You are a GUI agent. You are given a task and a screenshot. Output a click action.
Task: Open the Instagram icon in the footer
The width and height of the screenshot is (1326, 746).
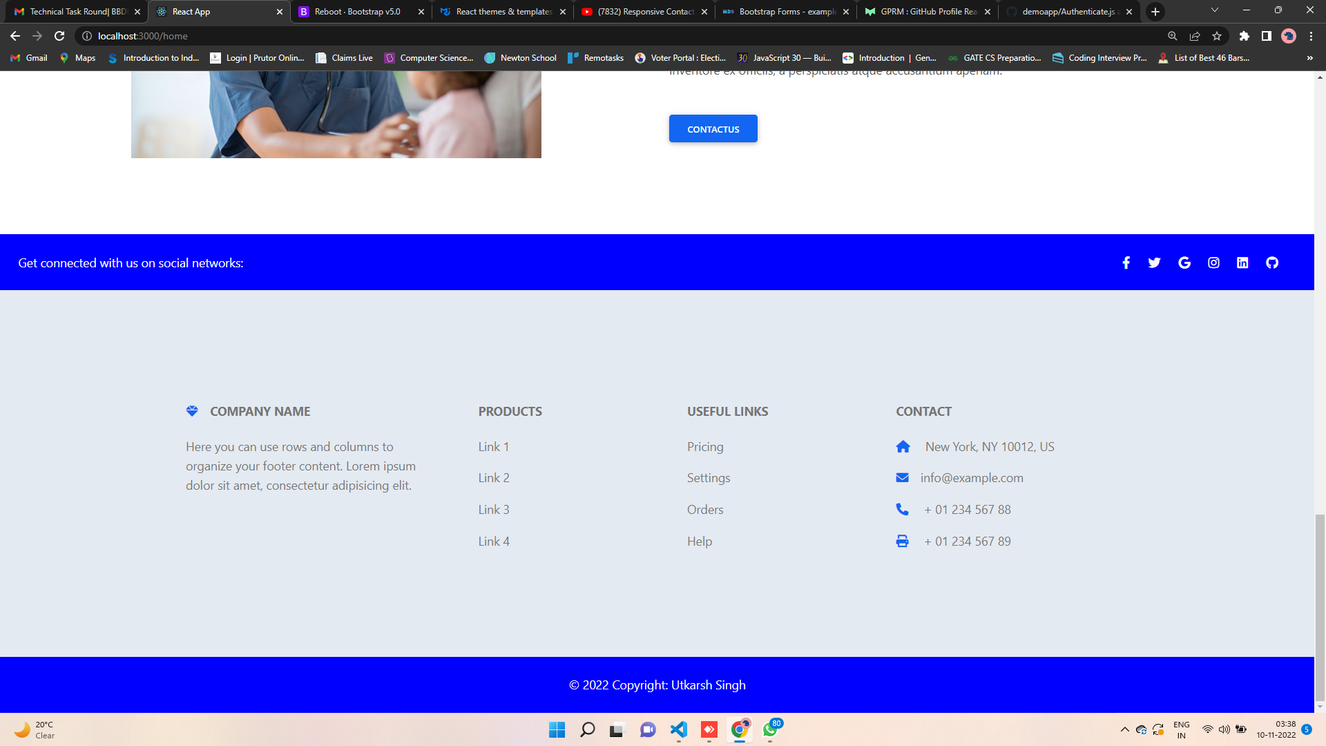click(x=1213, y=262)
